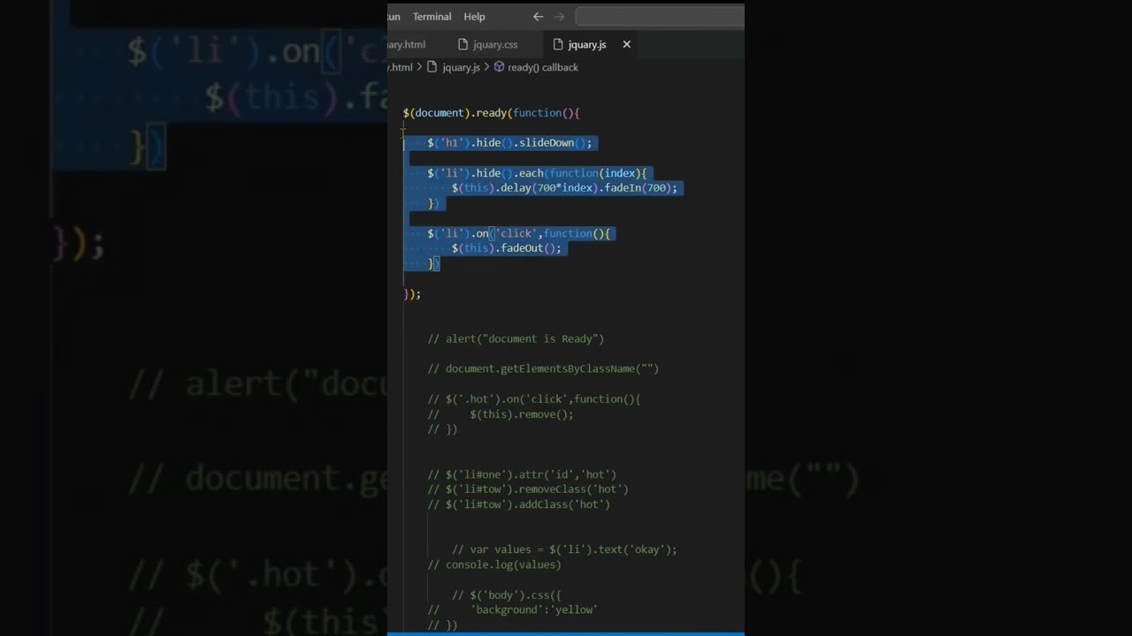Click the document.getElementsByClassName comment
Viewport: 1132px width, 636px height.
pyautogui.click(x=543, y=368)
